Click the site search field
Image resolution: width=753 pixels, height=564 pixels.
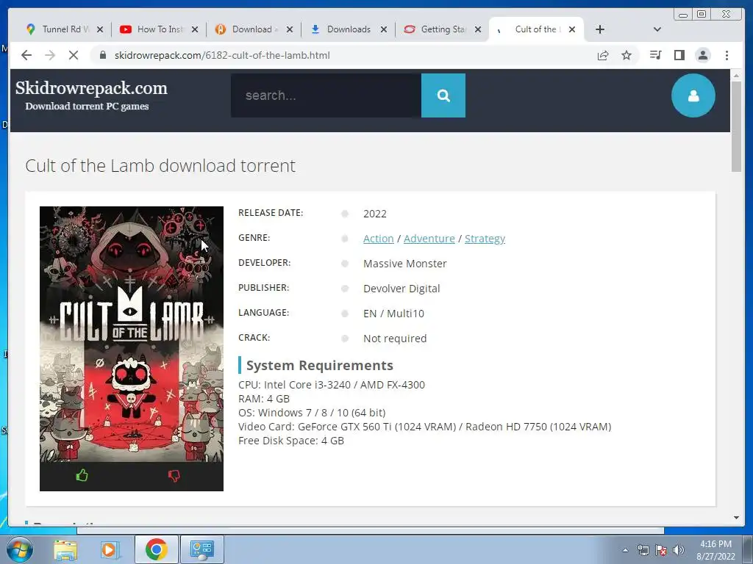(x=326, y=95)
